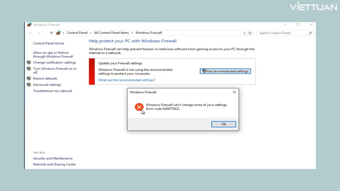Click Use recommended settings button

[225, 71]
